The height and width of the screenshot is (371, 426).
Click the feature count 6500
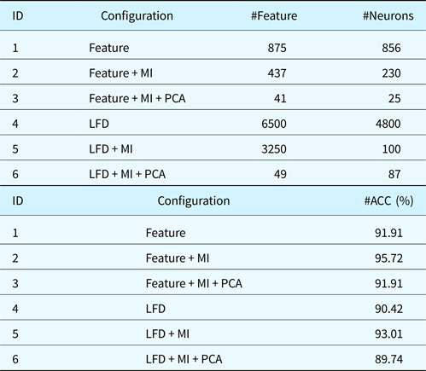coord(274,124)
